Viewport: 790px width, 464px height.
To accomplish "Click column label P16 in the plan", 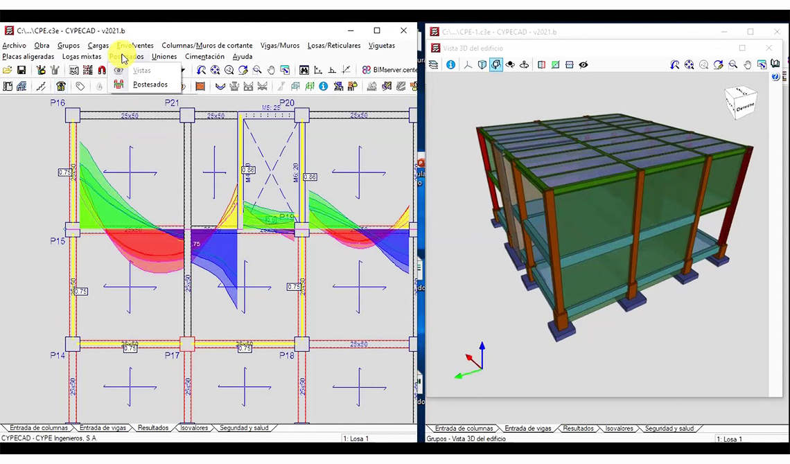I will click(x=58, y=102).
